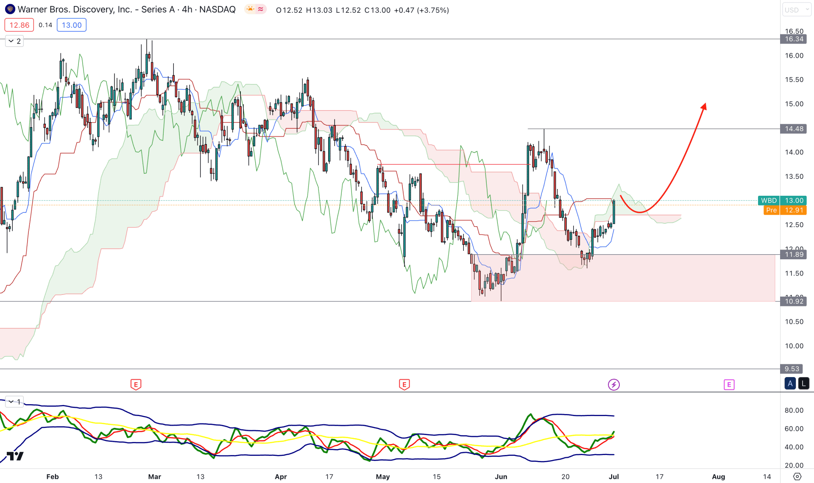Click the purple lightning event marker near July
Screen dimensions: 814x483
pos(613,385)
